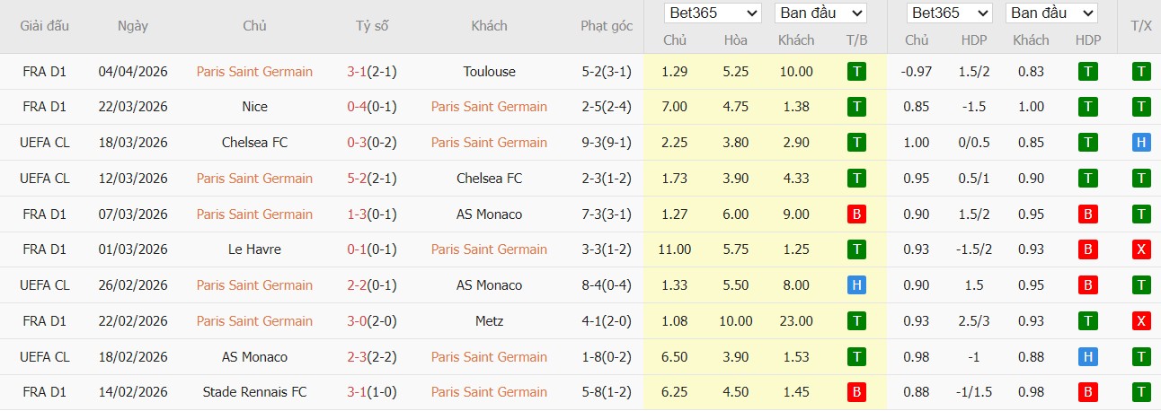Image resolution: width=1161 pixels, height=411 pixels.
Task: Expand the rightmost Ban đầu dropdown
Action: (1051, 13)
